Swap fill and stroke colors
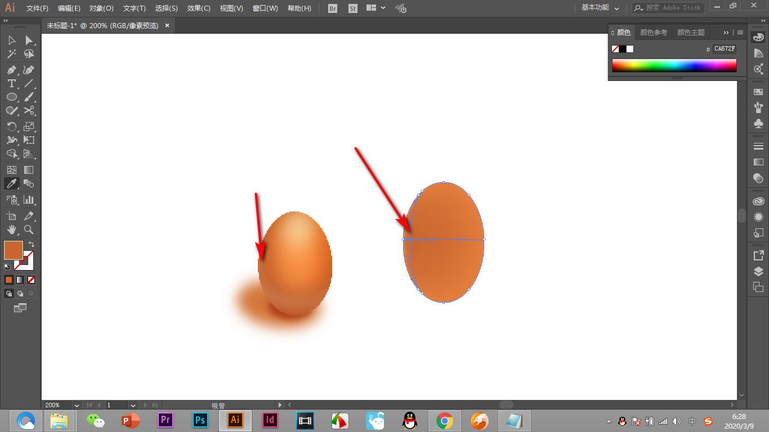The image size is (769, 432). pyautogui.click(x=32, y=244)
